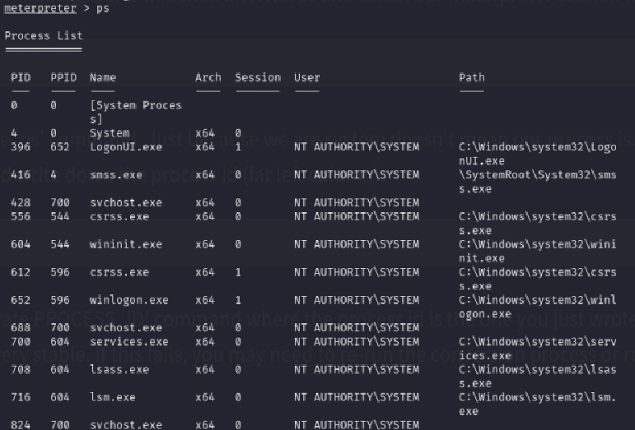Click the [System Process] entry name
Image resolution: width=635 pixels, height=430 pixels.
tap(135, 112)
